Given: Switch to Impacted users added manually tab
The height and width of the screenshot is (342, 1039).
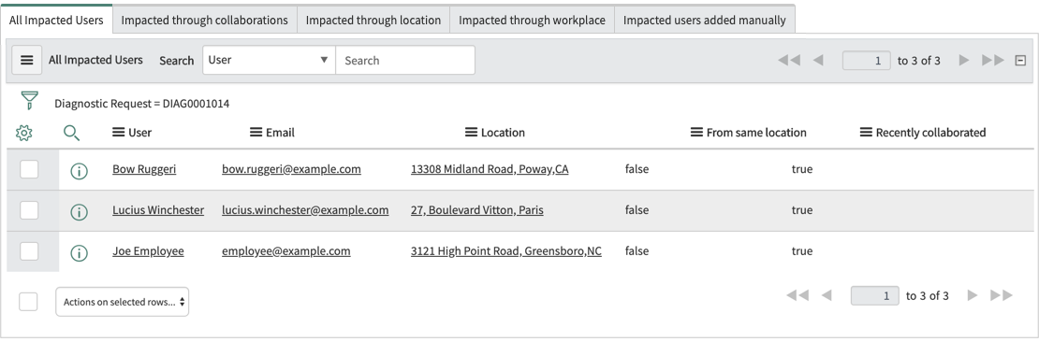Looking at the screenshot, I should [x=705, y=20].
